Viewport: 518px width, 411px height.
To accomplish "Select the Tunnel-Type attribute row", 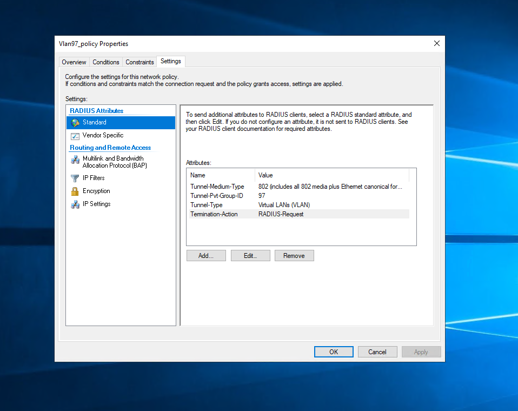I will (300, 205).
